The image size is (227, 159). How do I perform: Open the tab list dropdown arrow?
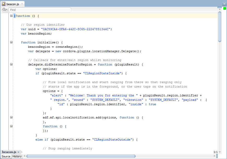tap(224, 4)
